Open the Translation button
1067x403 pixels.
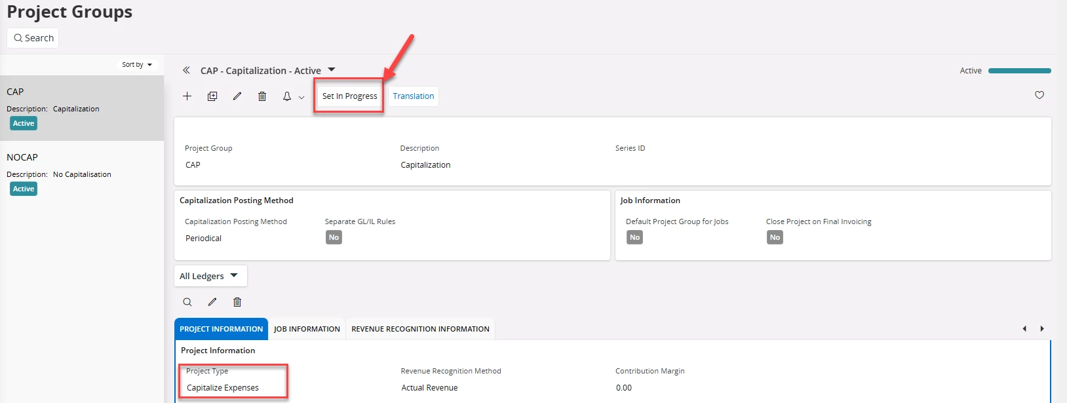[414, 96]
